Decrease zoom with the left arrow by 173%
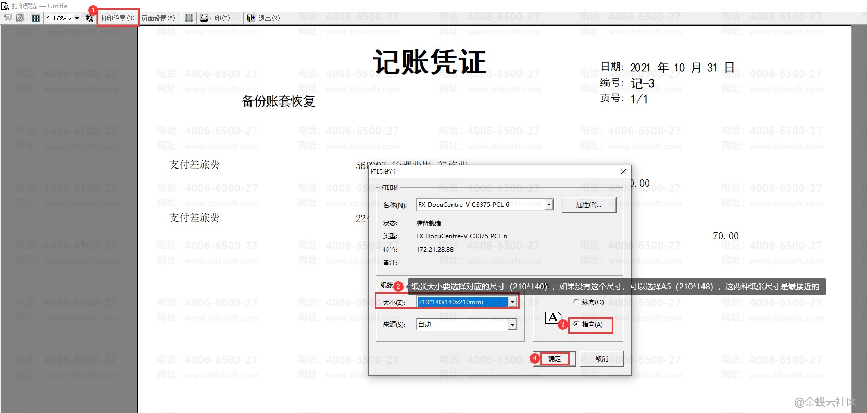The width and height of the screenshot is (867, 413). tap(48, 18)
